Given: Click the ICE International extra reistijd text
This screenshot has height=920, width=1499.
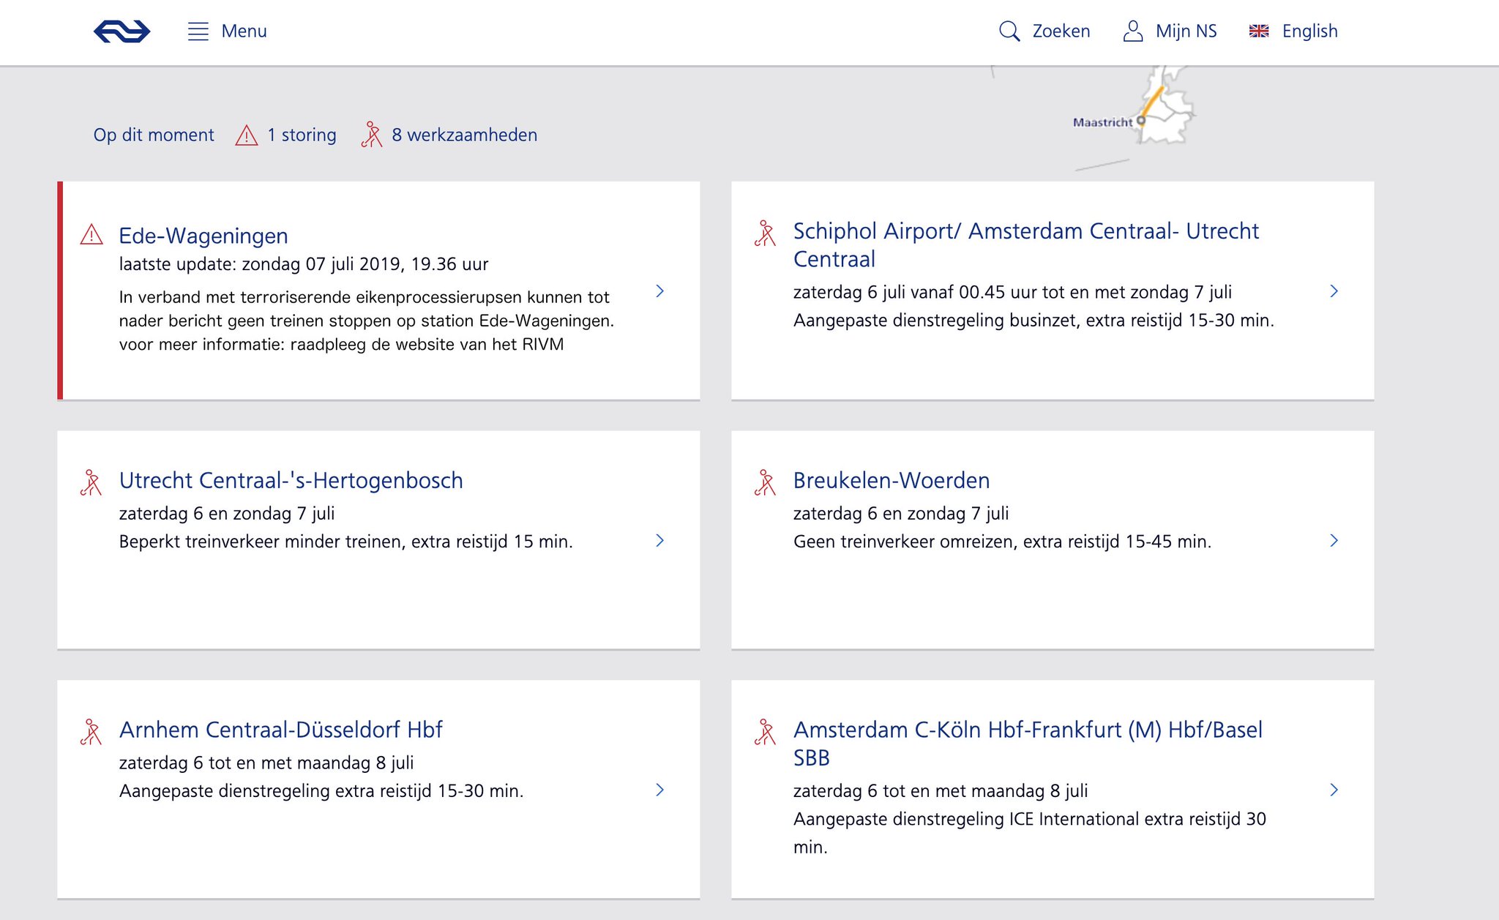Looking at the screenshot, I should 1030,833.
